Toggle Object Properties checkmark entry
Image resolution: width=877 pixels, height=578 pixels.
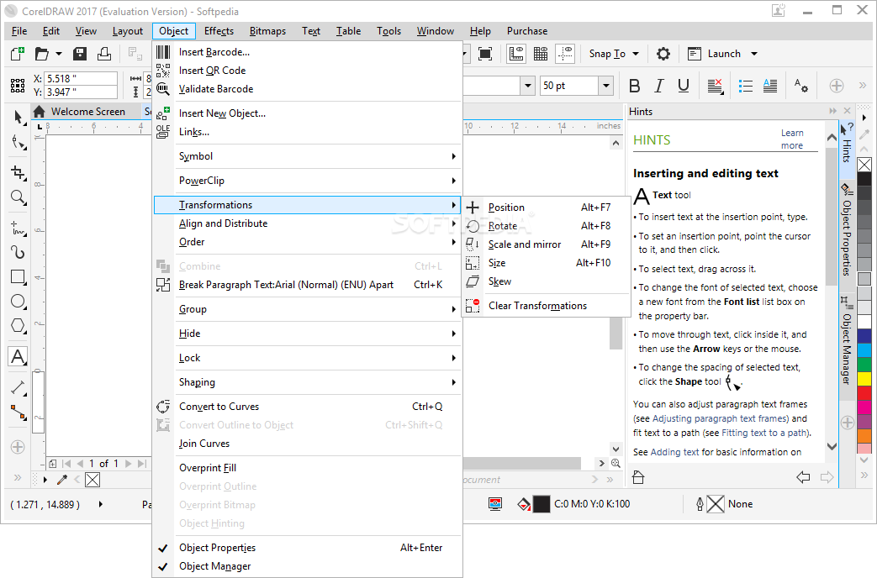coord(308,548)
